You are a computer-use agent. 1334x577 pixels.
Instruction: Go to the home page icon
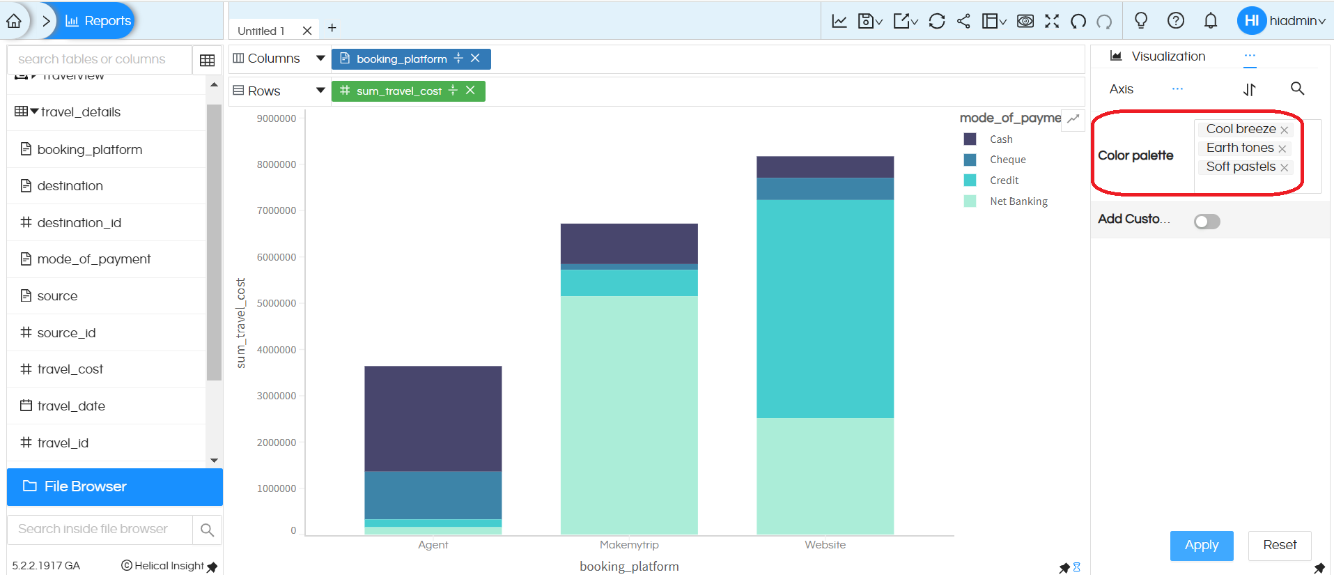click(x=14, y=21)
